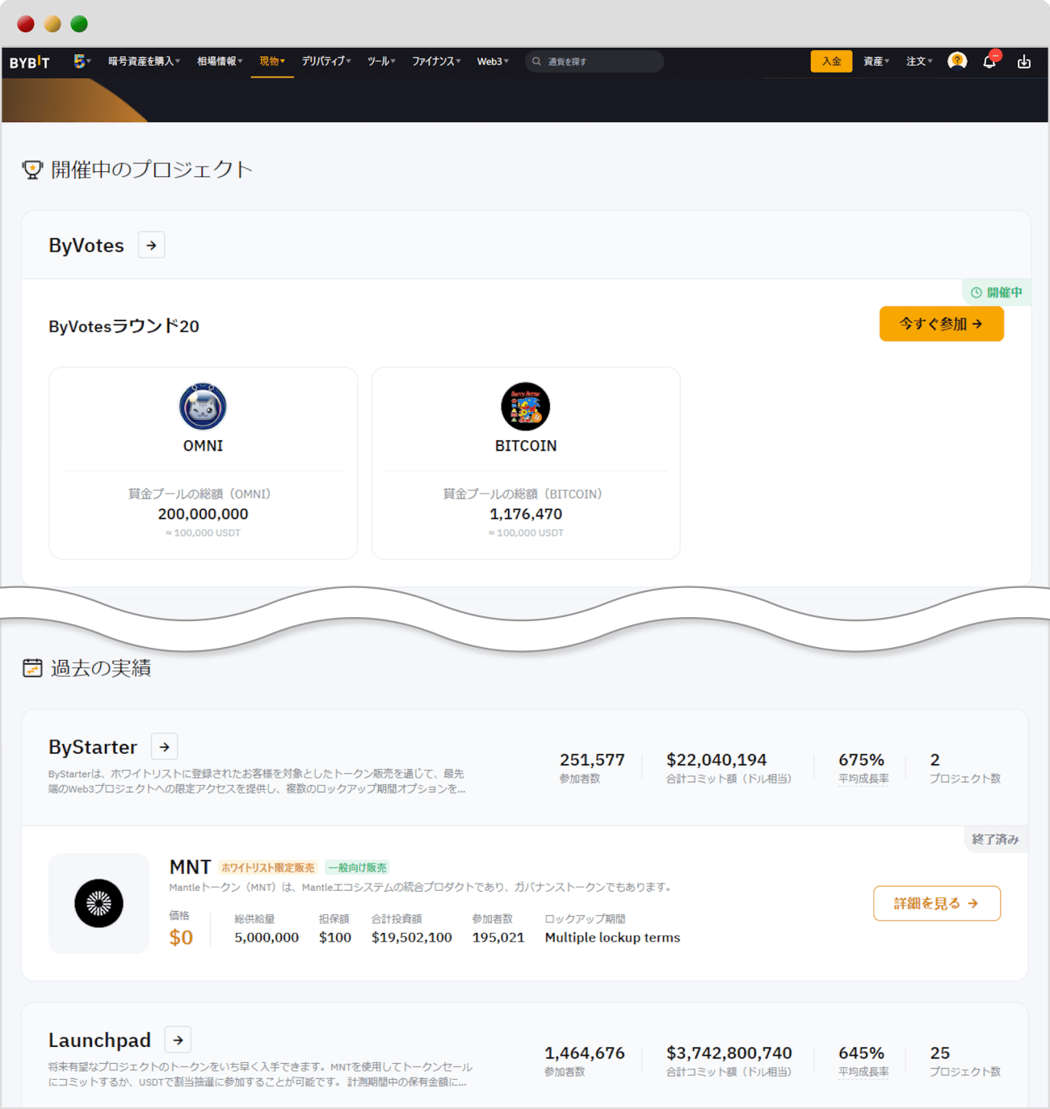Click the ByVotesラウンド20 heading
This screenshot has height=1109, width=1050.
(x=124, y=326)
